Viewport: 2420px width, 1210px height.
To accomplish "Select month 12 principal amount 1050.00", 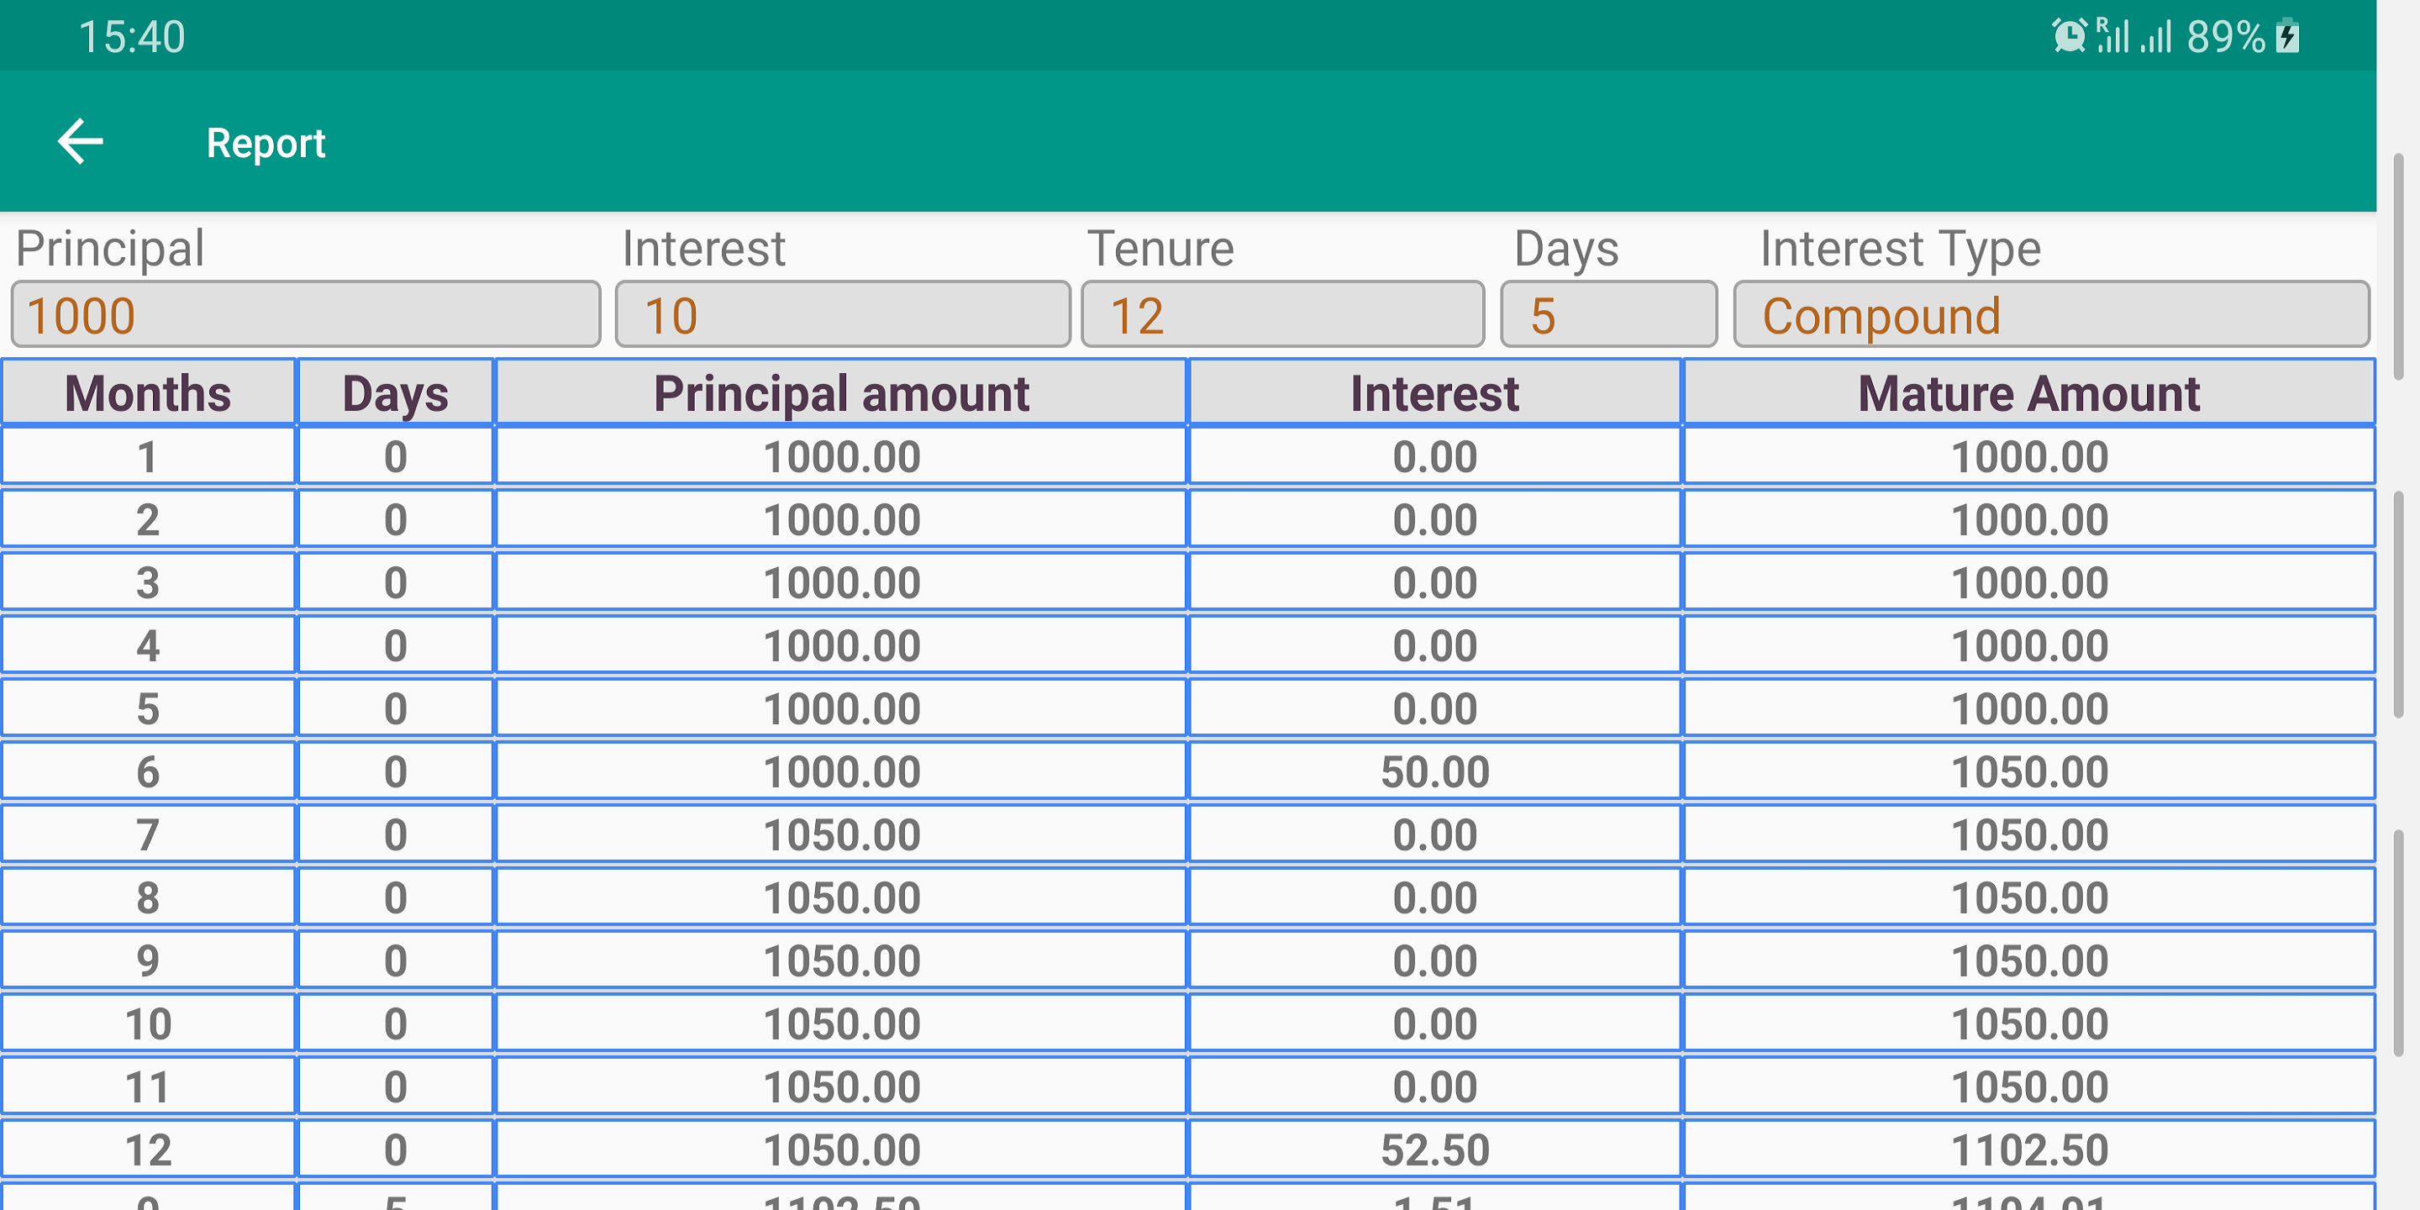I will [842, 1149].
